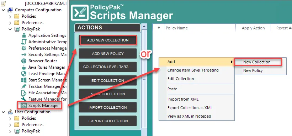Click the Java Rules Manager coffee cup icon
Viewport: 292px width, 136px height.
click(x=24, y=67)
